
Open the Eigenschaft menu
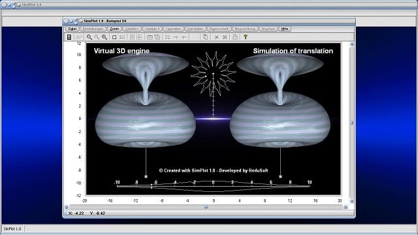[x=219, y=29]
